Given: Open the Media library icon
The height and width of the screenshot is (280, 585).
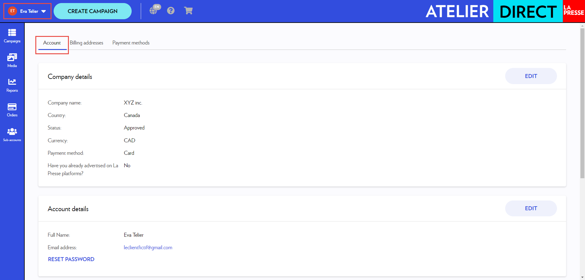Looking at the screenshot, I should [12, 60].
